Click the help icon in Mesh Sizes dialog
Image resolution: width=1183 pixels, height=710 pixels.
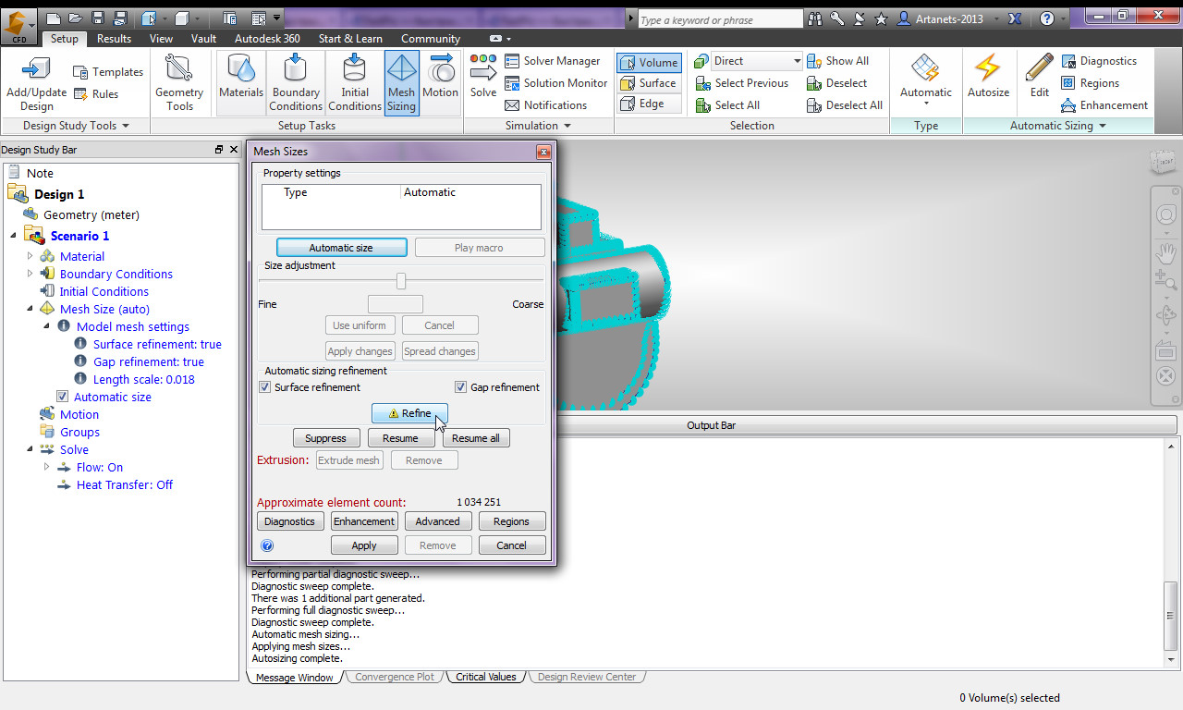(x=267, y=545)
